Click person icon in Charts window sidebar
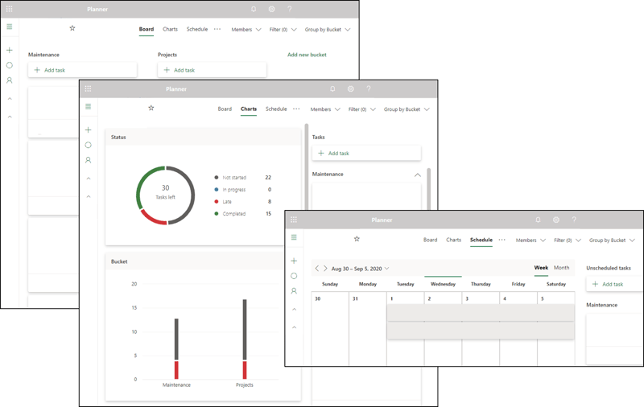The height and width of the screenshot is (407, 644). click(x=89, y=160)
